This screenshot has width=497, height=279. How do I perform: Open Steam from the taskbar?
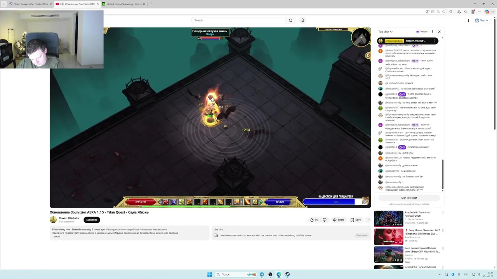pyautogui.click(x=287, y=274)
